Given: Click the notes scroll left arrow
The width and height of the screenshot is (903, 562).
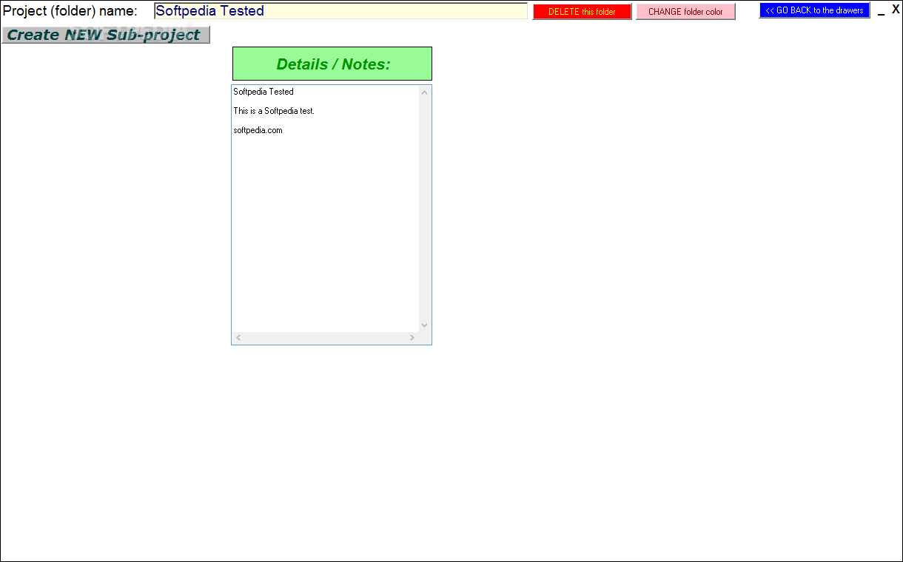Looking at the screenshot, I should (238, 337).
